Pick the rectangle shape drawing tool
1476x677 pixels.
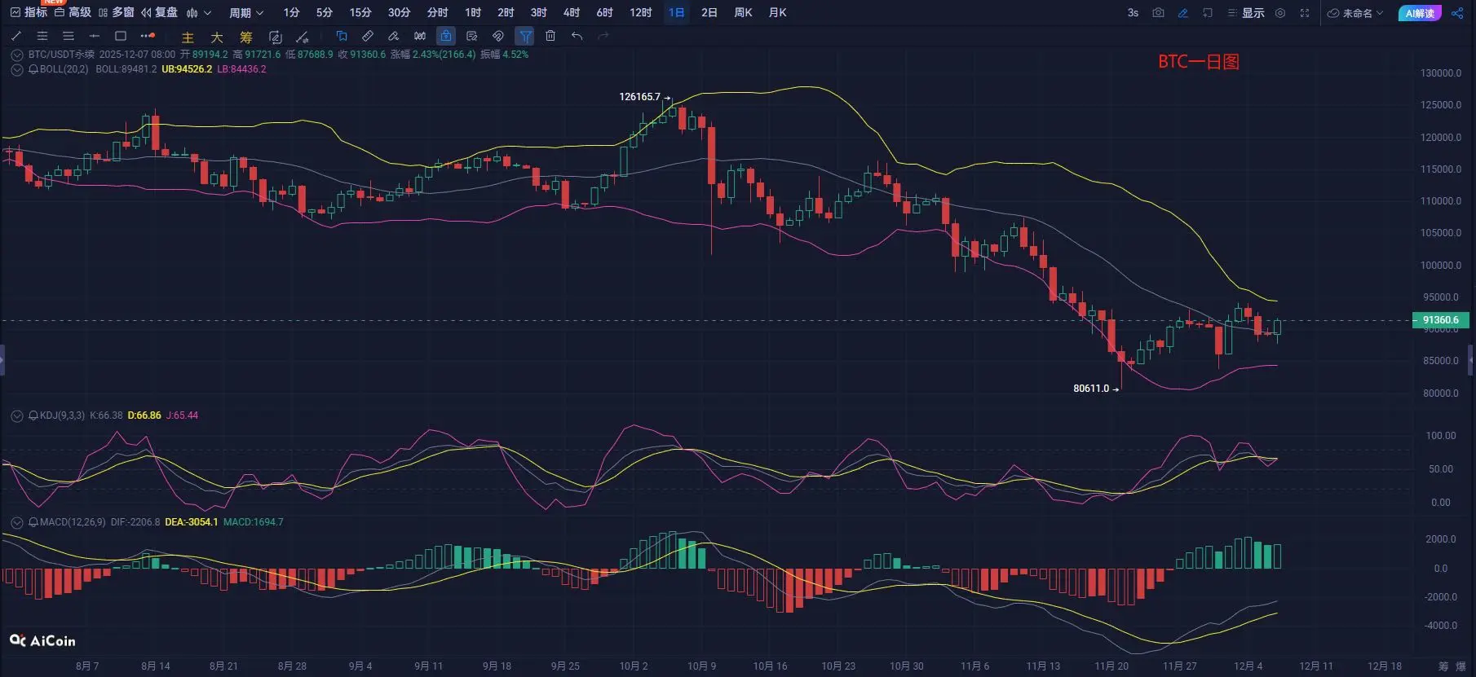pyautogui.click(x=121, y=36)
